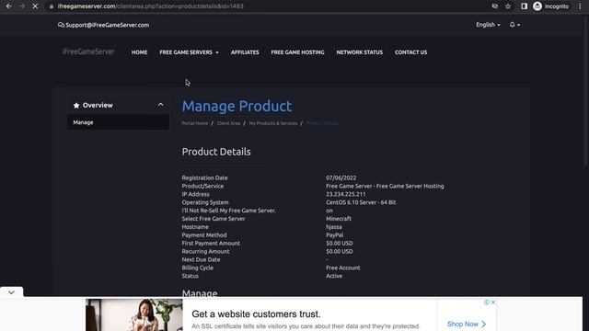Click the Client Area breadcrumb
This screenshot has height=331, width=589.
tap(228, 123)
